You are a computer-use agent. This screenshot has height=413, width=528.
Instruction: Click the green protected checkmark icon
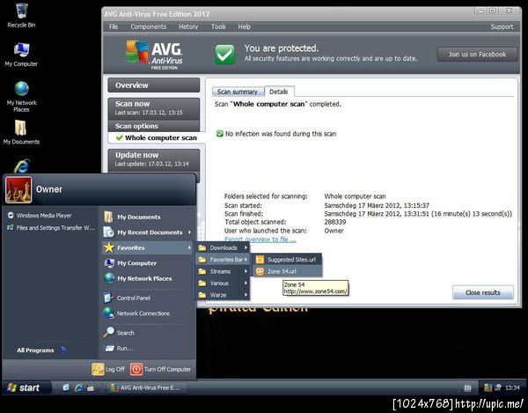click(x=224, y=55)
